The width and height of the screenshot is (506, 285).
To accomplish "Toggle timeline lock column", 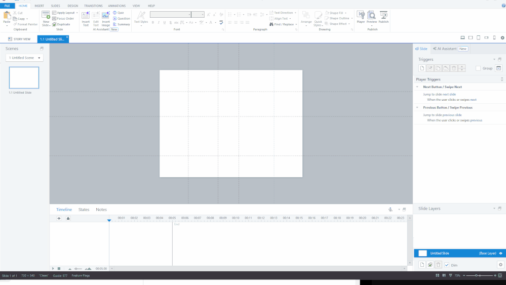I will tap(68, 218).
